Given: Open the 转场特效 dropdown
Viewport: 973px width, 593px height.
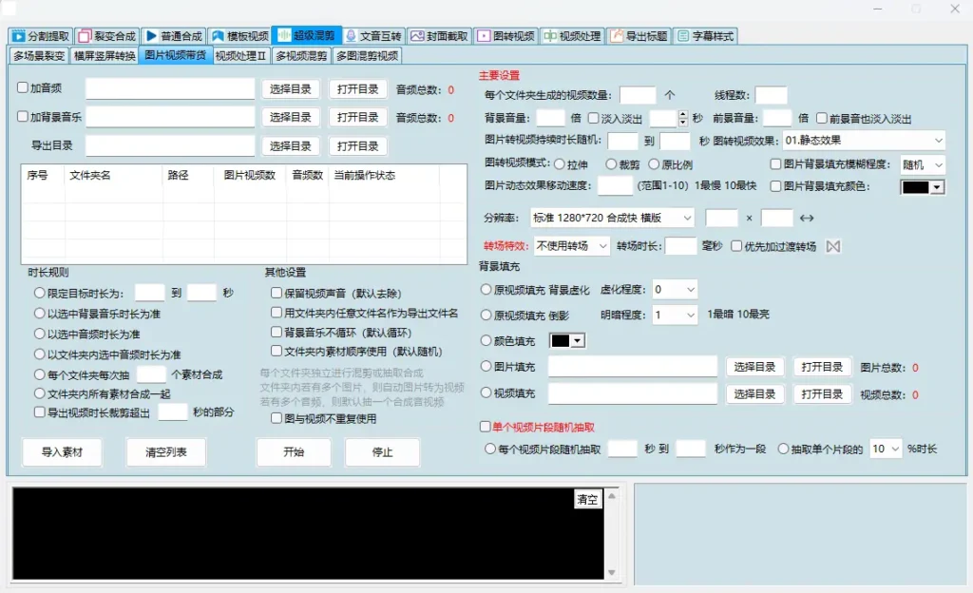Looking at the screenshot, I should tap(571, 246).
